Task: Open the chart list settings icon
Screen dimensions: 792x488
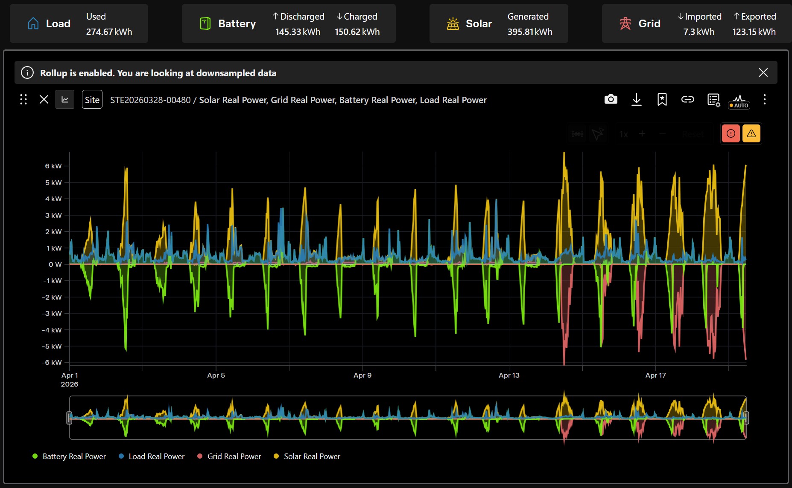Action: pyautogui.click(x=713, y=100)
